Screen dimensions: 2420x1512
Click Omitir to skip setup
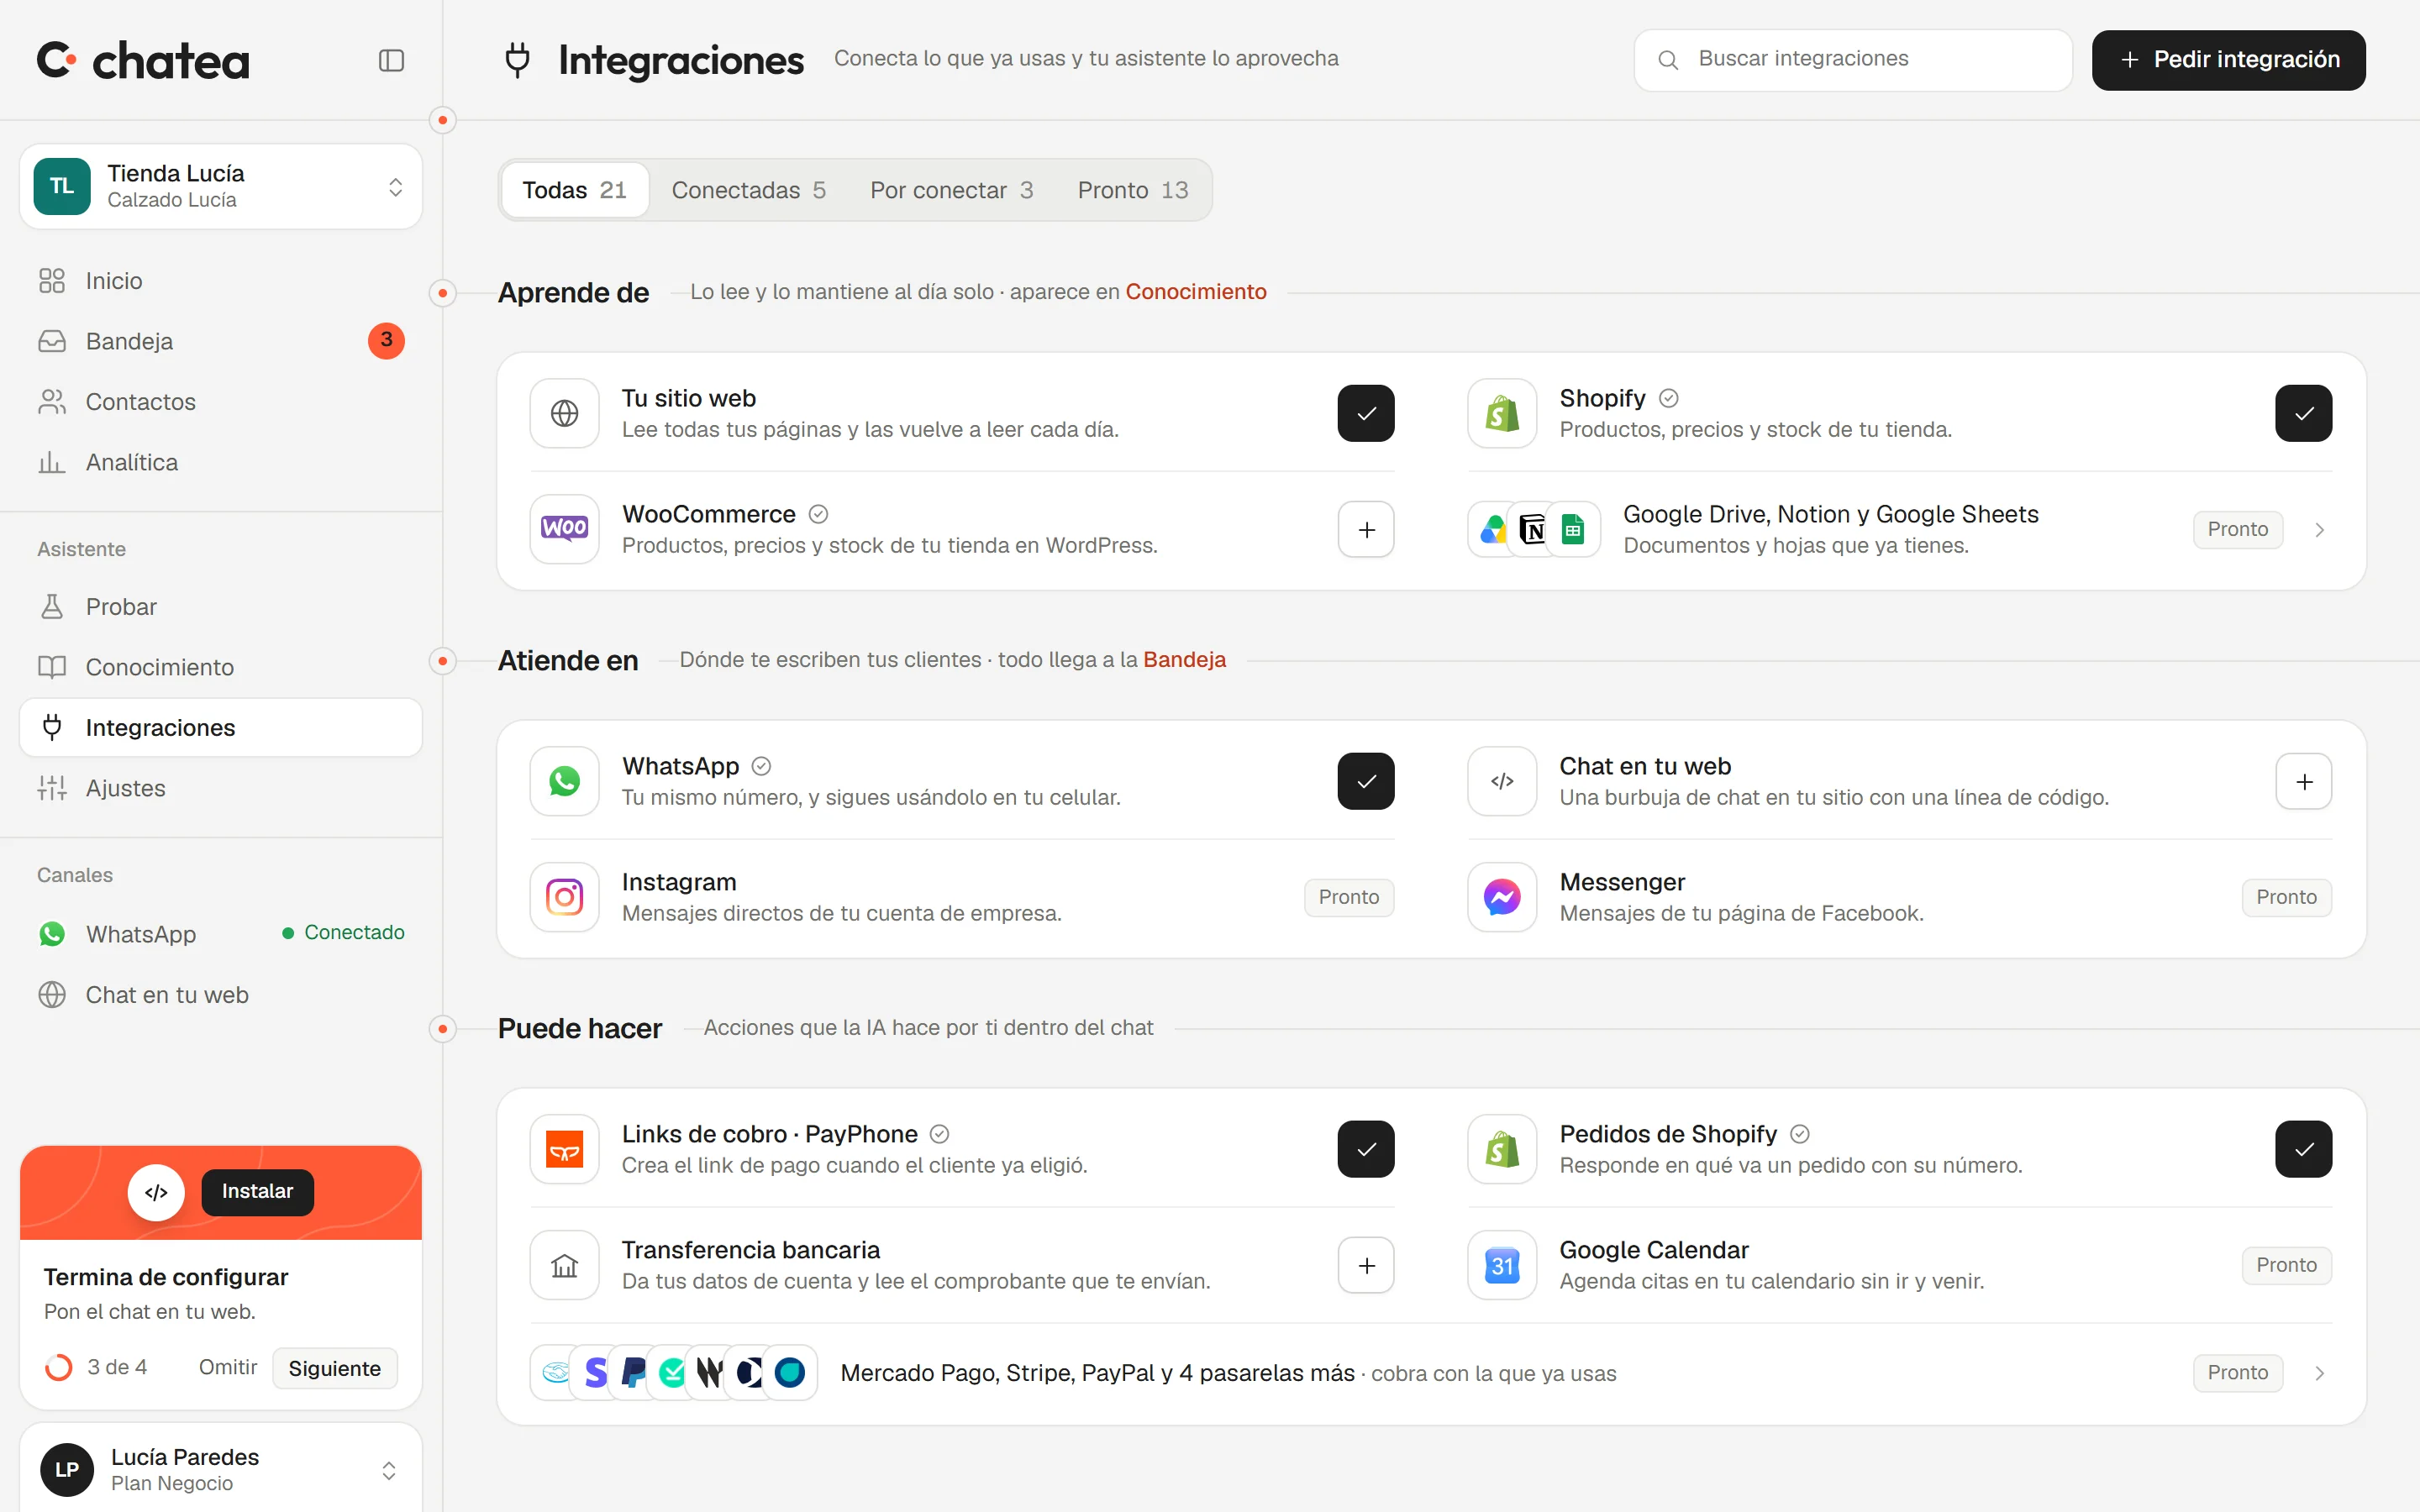pos(228,1367)
